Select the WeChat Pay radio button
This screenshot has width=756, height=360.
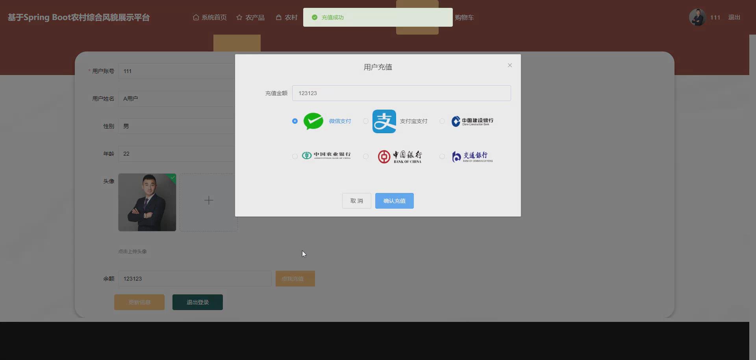(x=295, y=121)
